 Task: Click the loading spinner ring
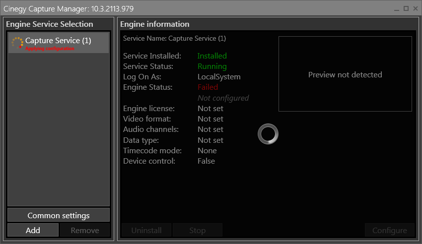click(268, 134)
